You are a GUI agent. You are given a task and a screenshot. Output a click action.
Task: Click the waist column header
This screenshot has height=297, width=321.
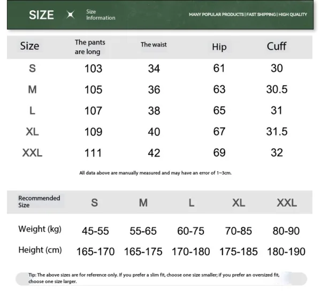click(x=154, y=45)
